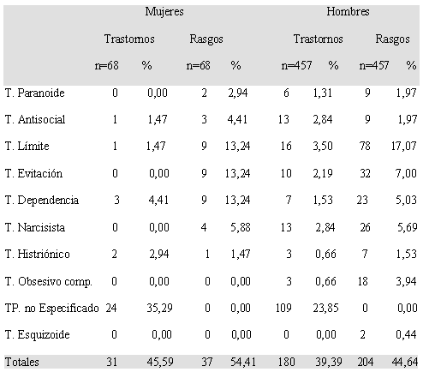Click the 35,29 percentage cell
429x384 pixels.
coord(159,308)
